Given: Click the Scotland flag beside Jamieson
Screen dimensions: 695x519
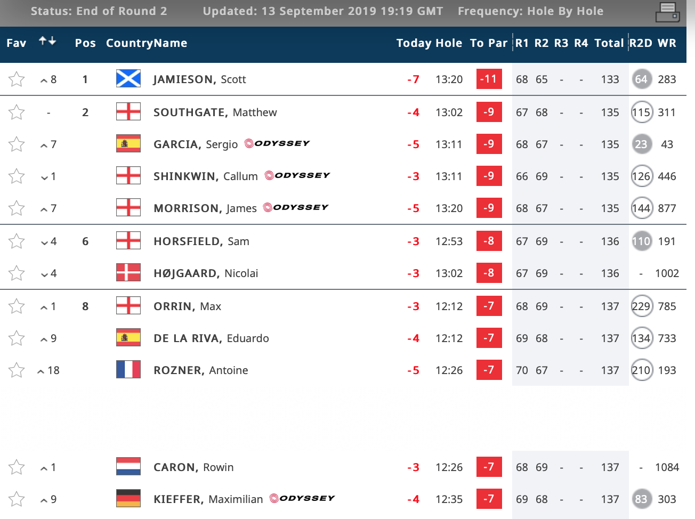Looking at the screenshot, I should pos(128,79).
